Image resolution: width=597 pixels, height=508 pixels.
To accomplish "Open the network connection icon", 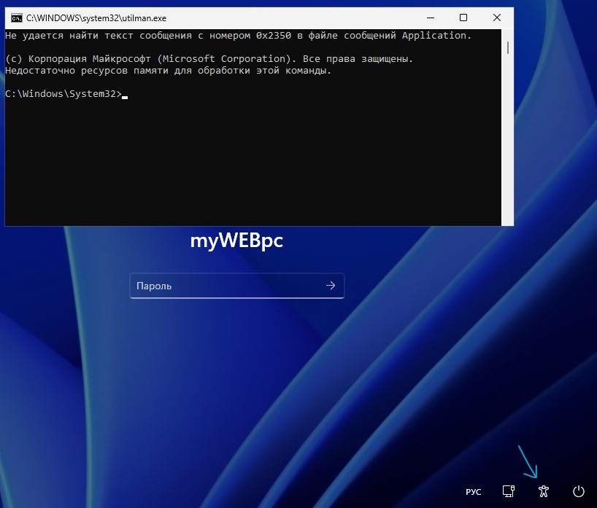I will 508,491.
